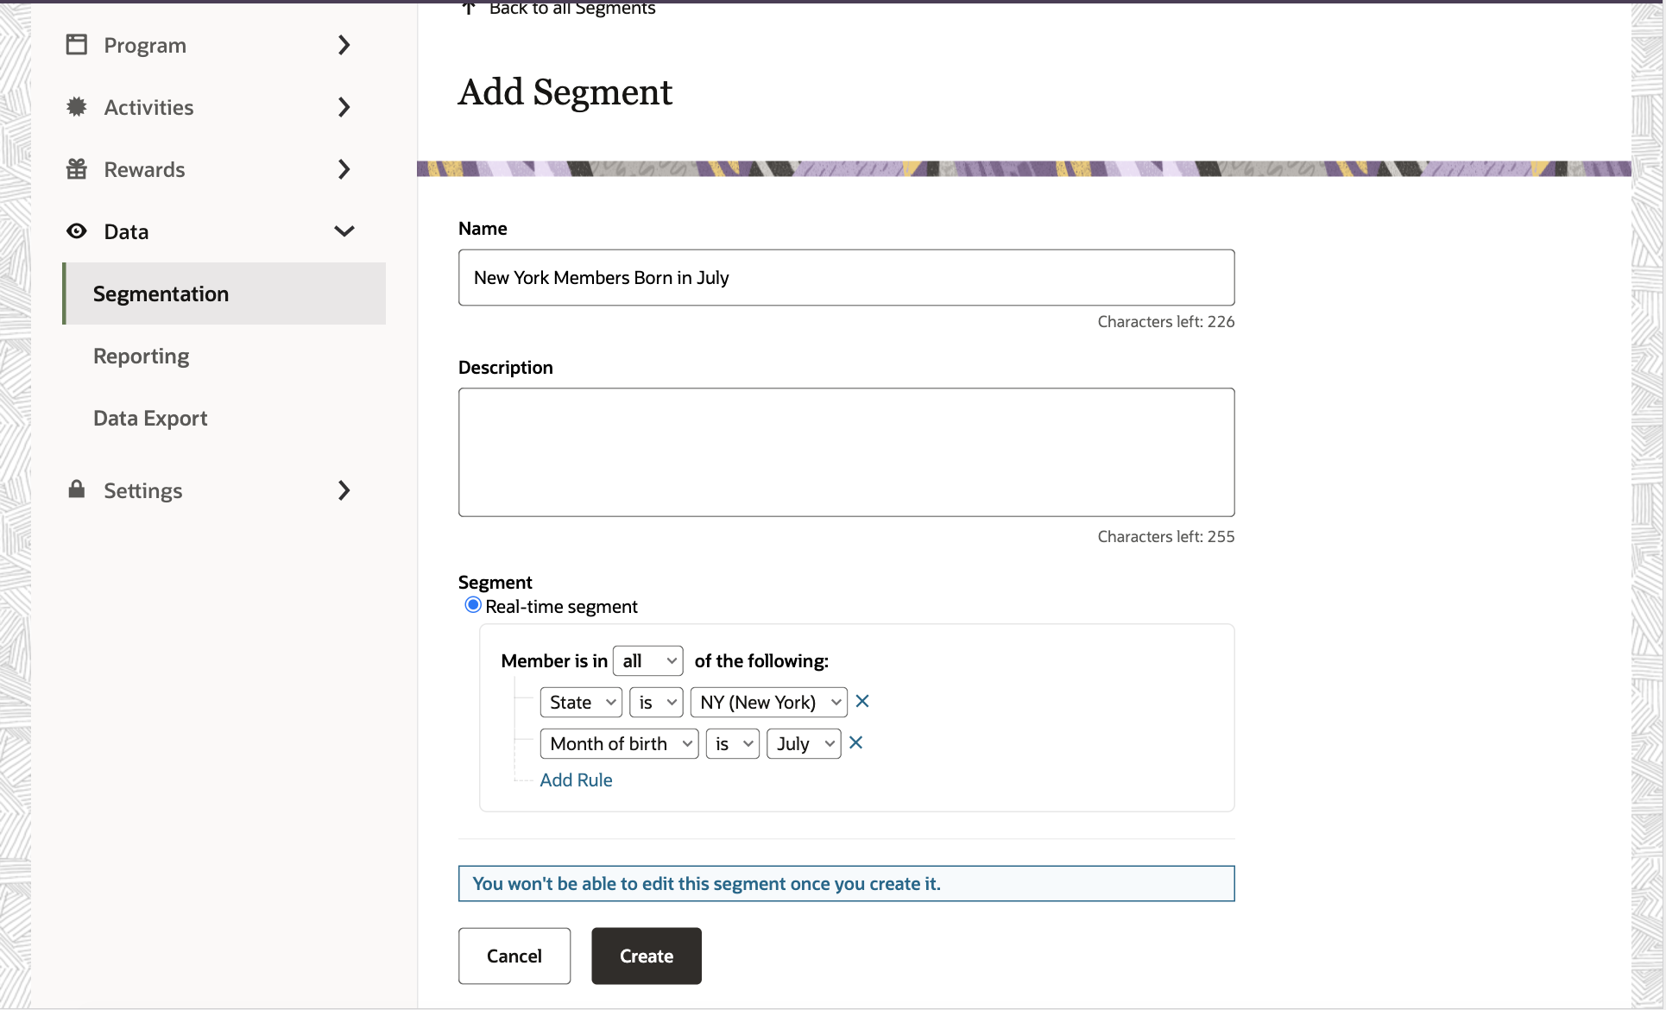Viewport: 1666px width, 1010px height.
Task: Navigate to Reporting in the sidebar
Action: point(141,356)
